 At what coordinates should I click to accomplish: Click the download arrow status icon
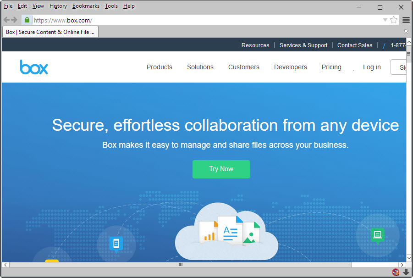click(x=406, y=272)
